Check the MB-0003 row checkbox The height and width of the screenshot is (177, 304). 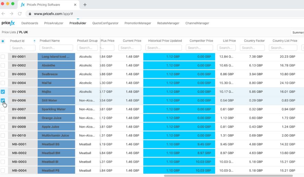point(3,162)
